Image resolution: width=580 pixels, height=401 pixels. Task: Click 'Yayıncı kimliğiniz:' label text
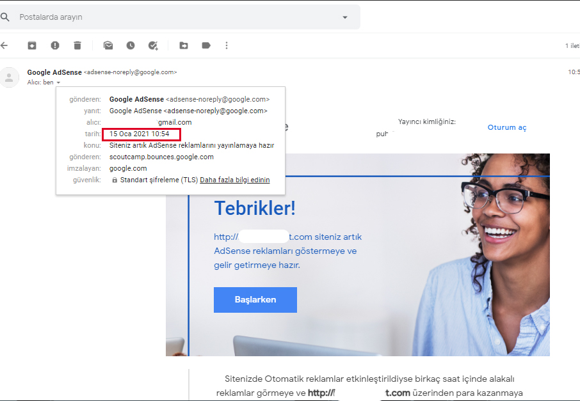427,122
